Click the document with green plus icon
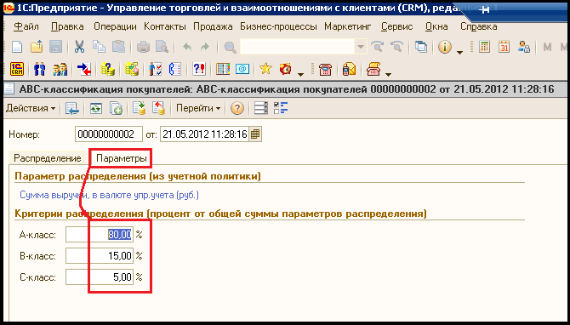The height and width of the screenshot is (325, 570). point(116,108)
